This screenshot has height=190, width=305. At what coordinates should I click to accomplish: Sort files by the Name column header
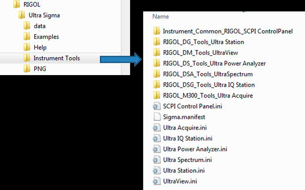click(161, 17)
